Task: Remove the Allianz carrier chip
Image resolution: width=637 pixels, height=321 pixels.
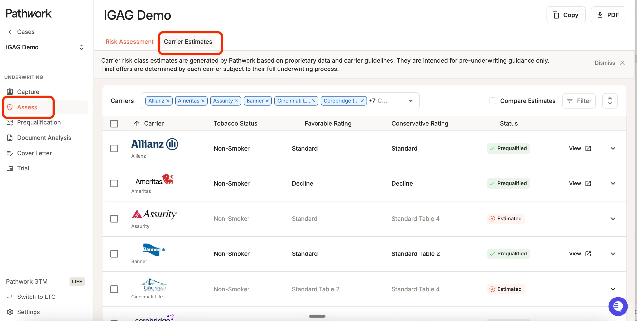Action: pyautogui.click(x=168, y=101)
